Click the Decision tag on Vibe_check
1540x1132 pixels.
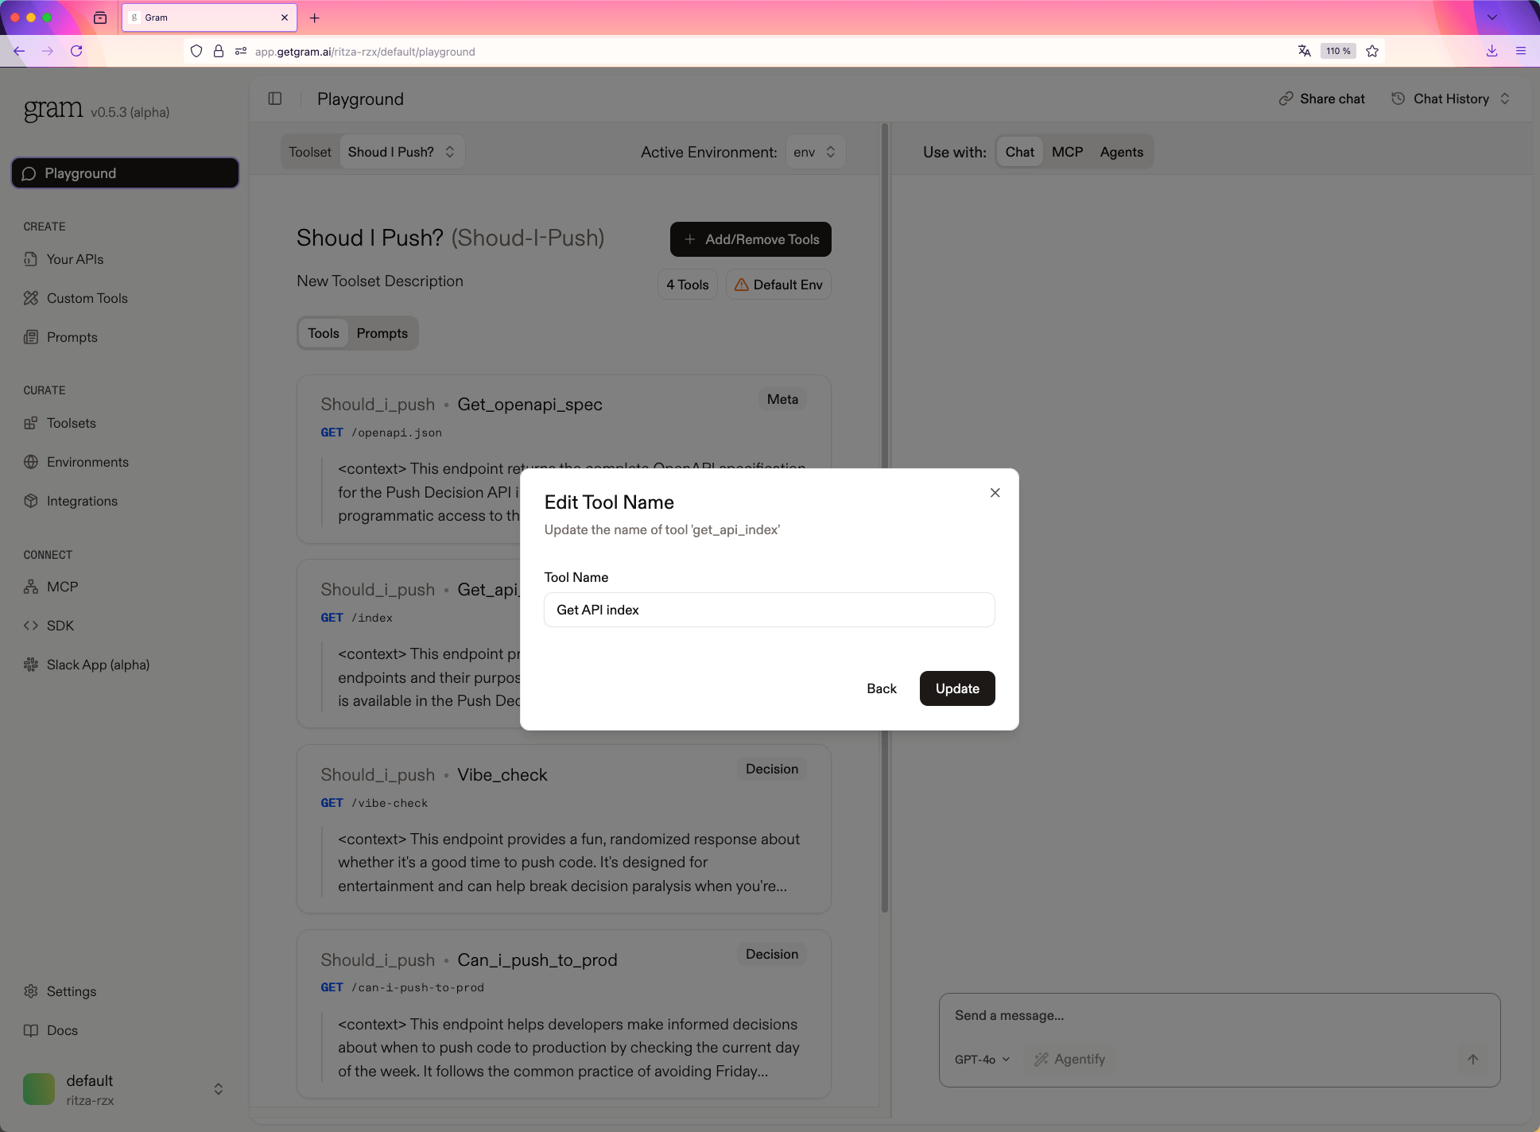(771, 769)
